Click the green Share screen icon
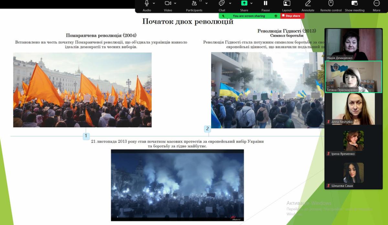The image size is (388, 225). point(244,3)
